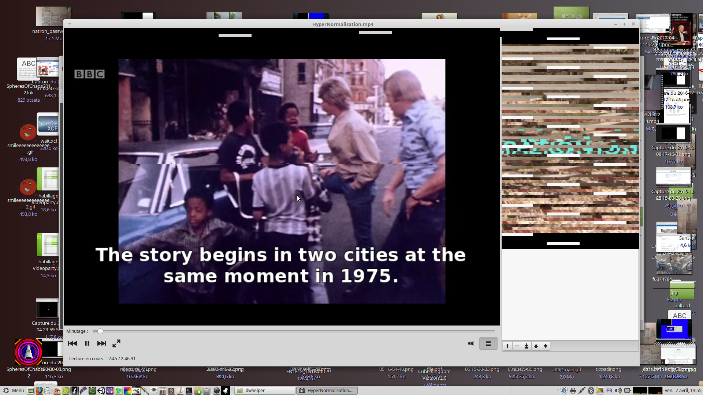Save the playlist with the download icon

[527, 346]
